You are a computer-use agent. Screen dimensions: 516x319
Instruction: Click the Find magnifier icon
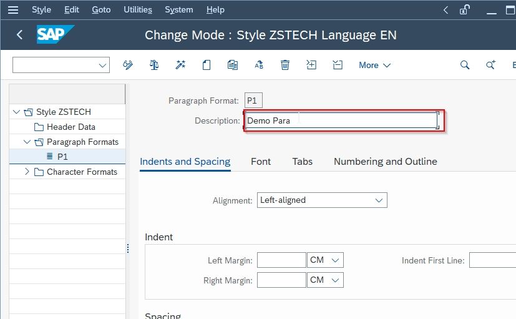pyautogui.click(x=465, y=65)
